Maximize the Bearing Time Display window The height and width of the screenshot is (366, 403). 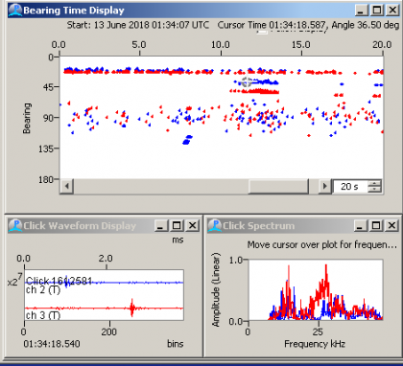tap(377, 11)
